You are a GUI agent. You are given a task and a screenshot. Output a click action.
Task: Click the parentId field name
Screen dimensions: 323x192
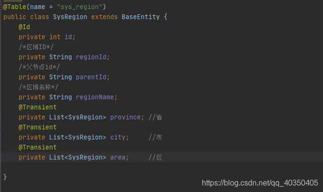[x=91, y=77]
